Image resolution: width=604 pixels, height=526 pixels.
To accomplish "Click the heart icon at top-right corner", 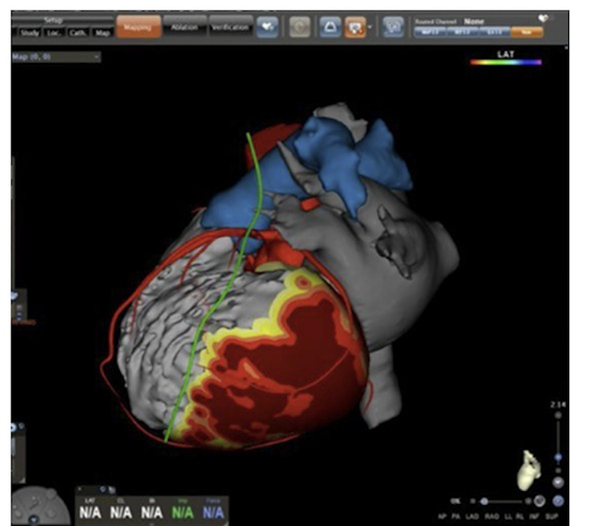I will pyautogui.click(x=544, y=18).
